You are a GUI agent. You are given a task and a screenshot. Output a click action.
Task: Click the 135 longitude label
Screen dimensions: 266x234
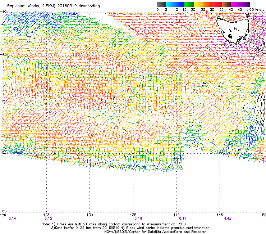pyautogui.click(x=133, y=215)
